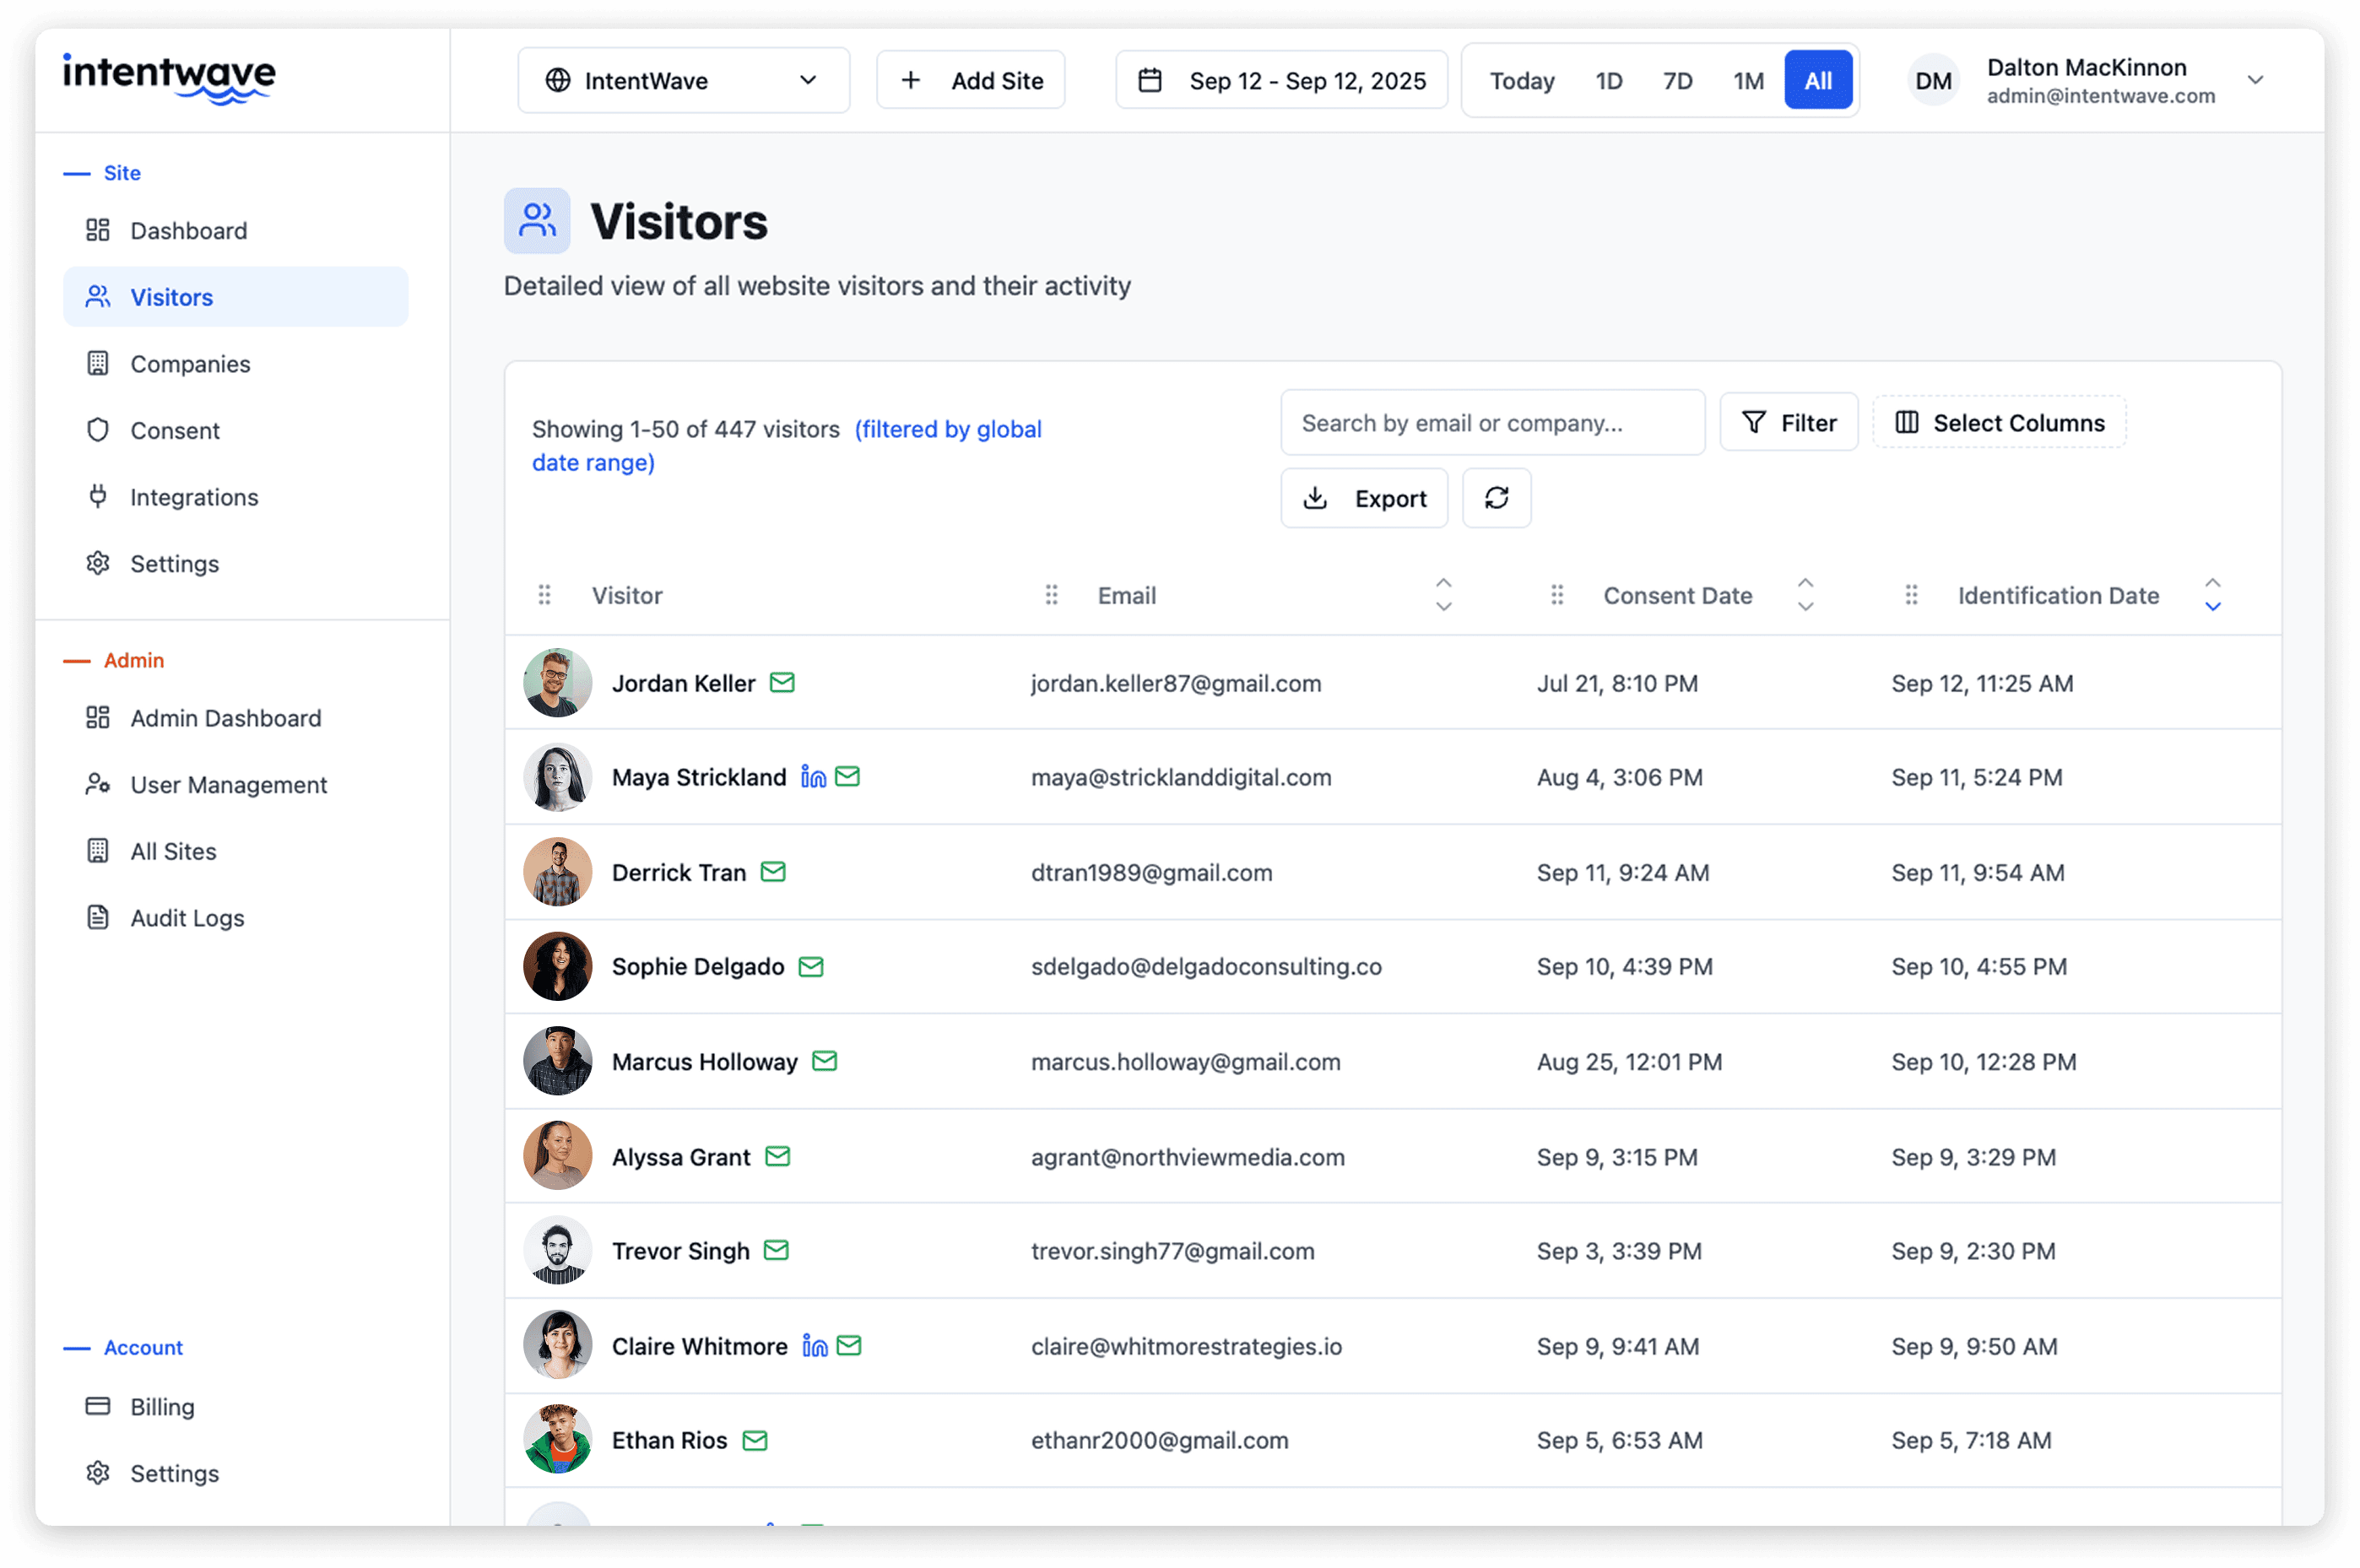The image size is (2360, 1568).
Task: Click Trevor Singh's email icon
Action: click(777, 1251)
